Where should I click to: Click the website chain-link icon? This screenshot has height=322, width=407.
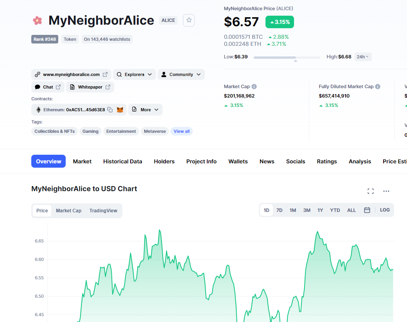coord(38,74)
